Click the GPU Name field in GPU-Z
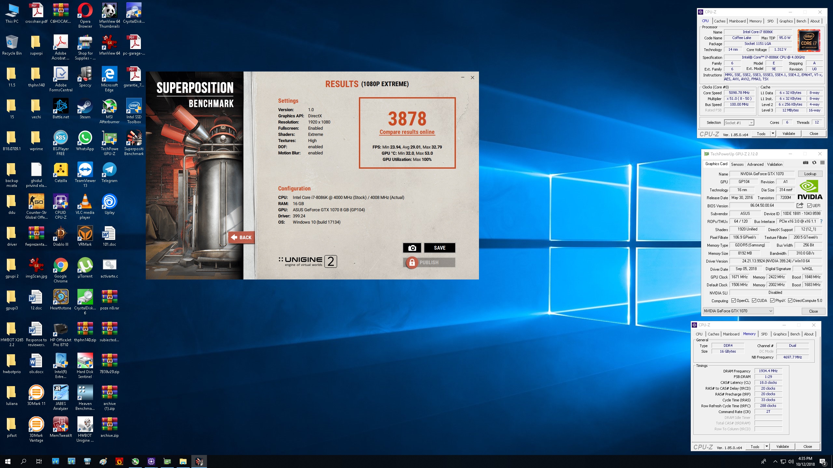Screen dimensions: 833x468 [x=762, y=174]
